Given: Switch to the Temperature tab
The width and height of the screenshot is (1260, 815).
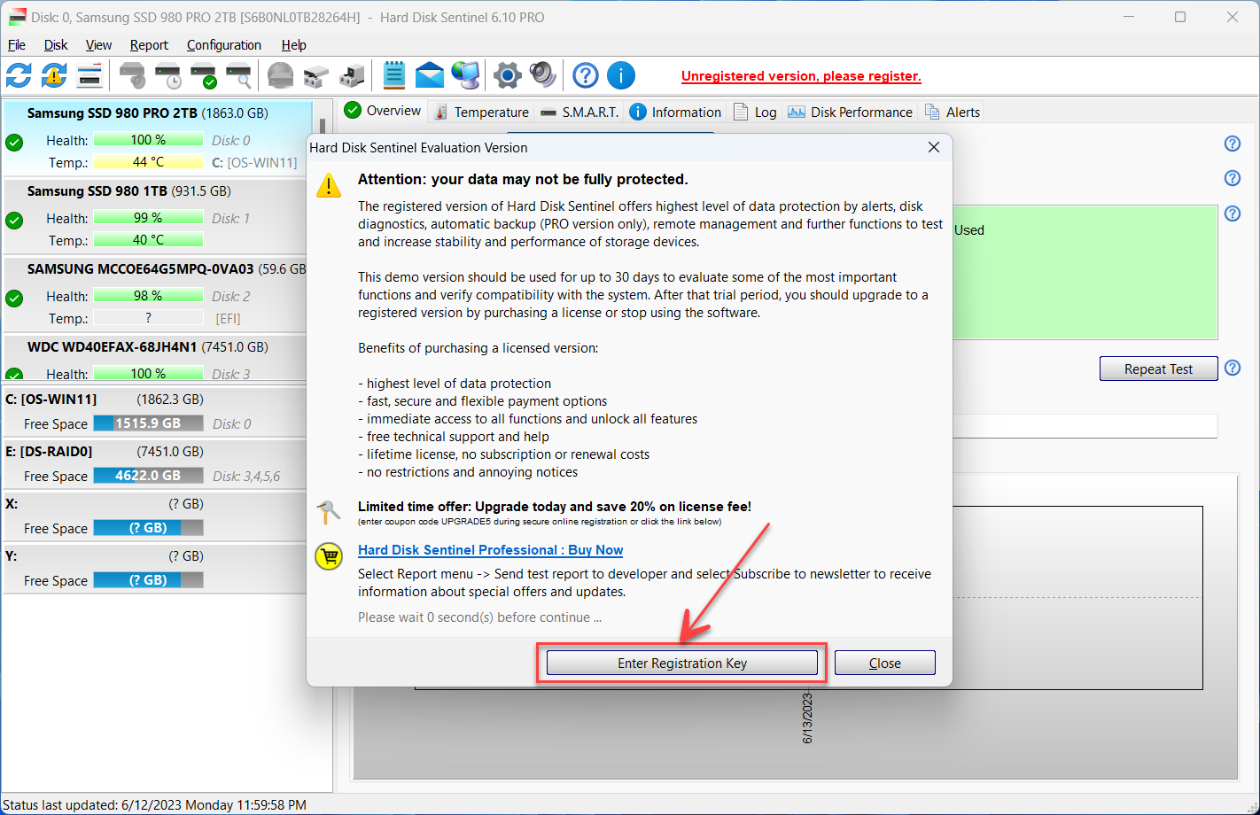Looking at the screenshot, I should (x=482, y=112).
